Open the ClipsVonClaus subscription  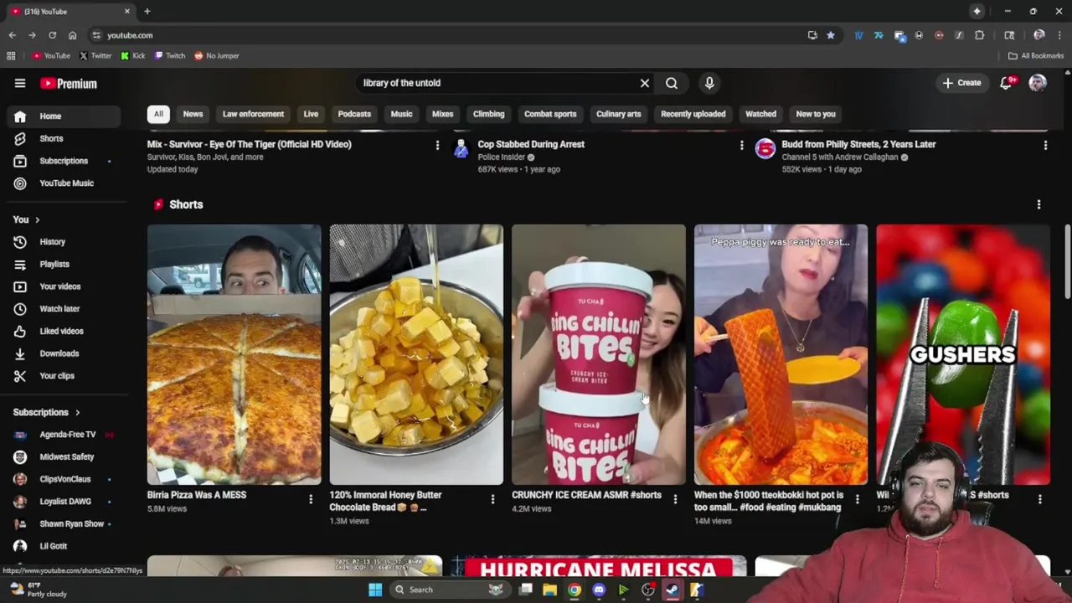[x=65, y=479]
